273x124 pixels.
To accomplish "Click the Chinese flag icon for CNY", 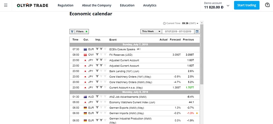I will click(85, 55).
